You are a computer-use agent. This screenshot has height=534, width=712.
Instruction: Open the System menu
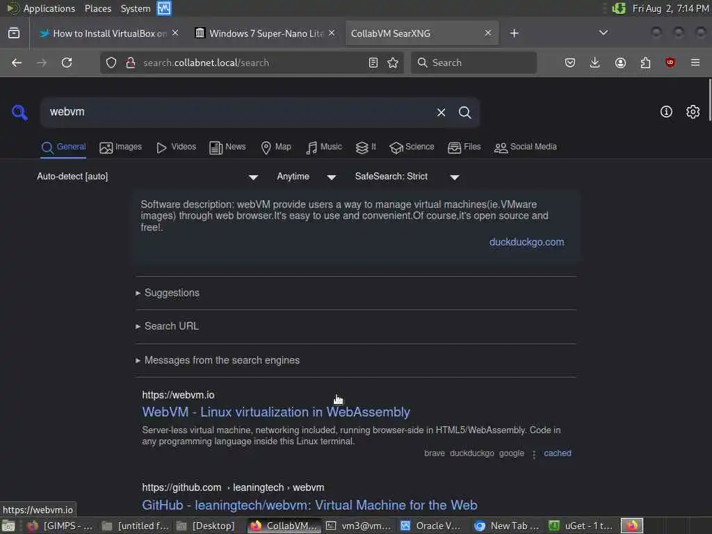pyautogui.click(x=136, y=8)
